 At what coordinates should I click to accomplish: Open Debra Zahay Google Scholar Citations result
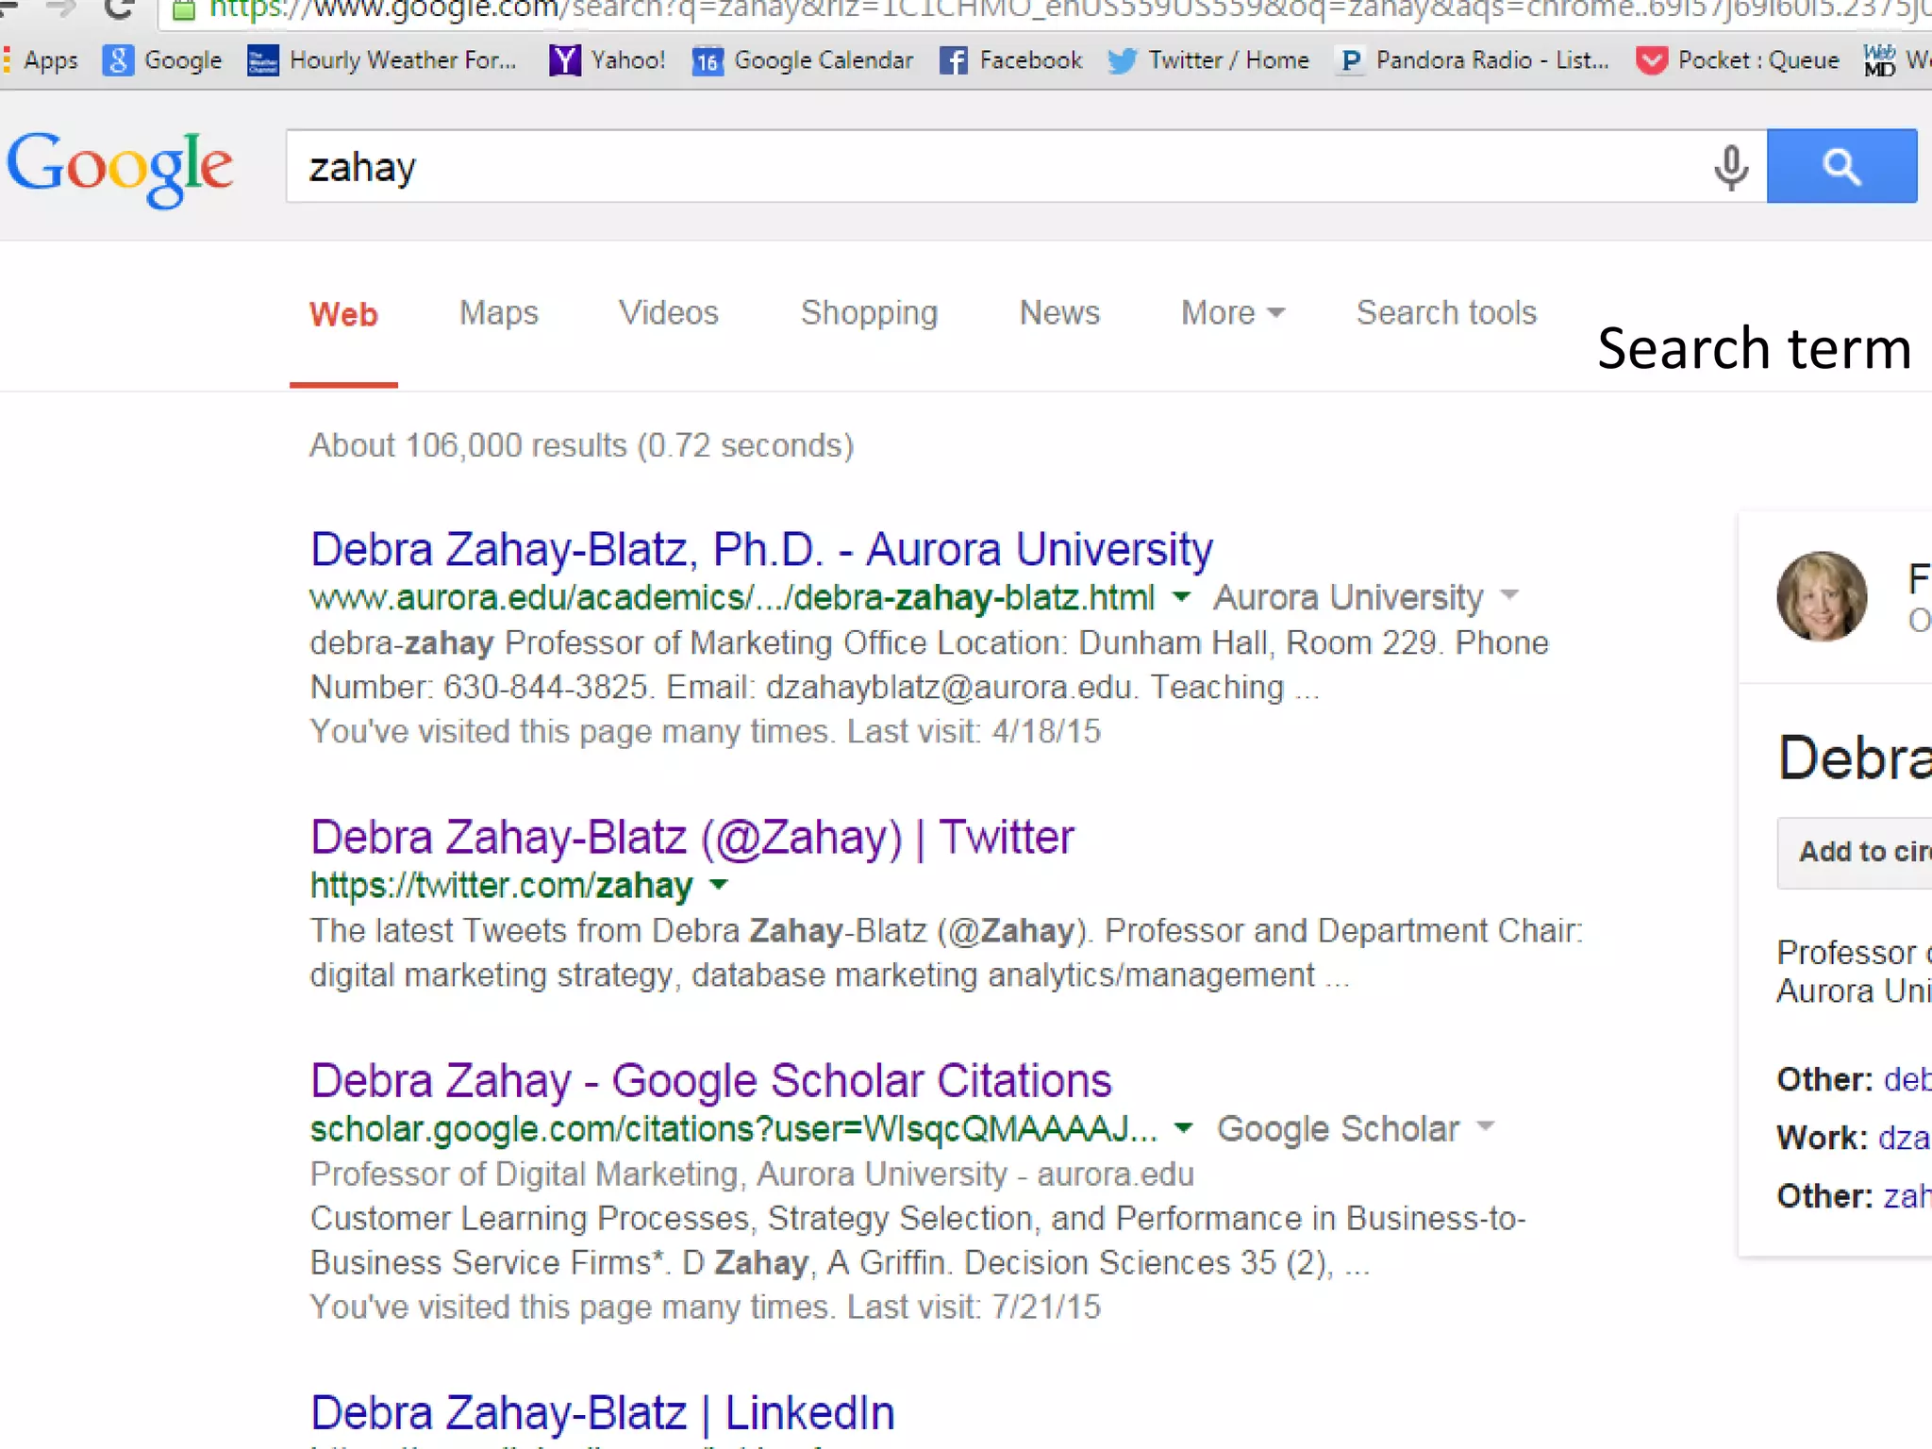point(711,1080)
